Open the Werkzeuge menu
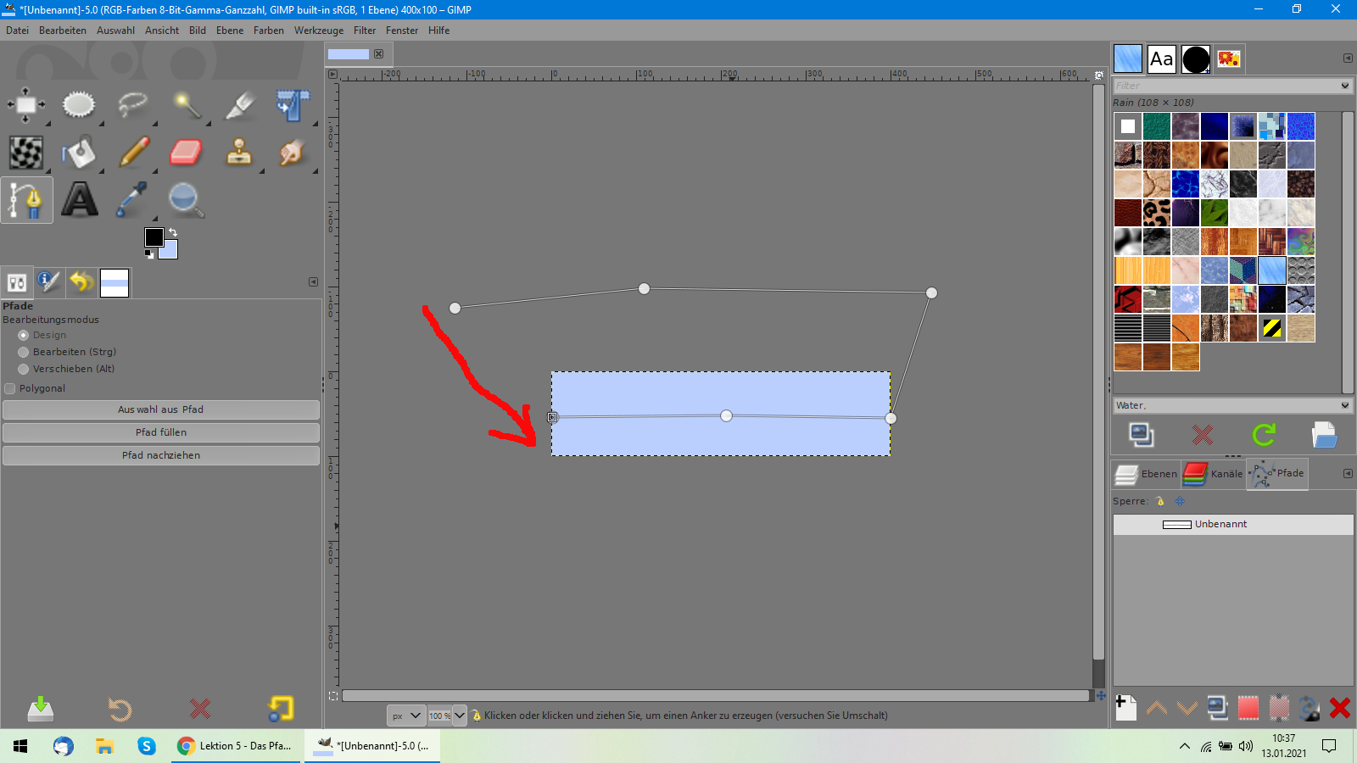 tap(318, 31)
